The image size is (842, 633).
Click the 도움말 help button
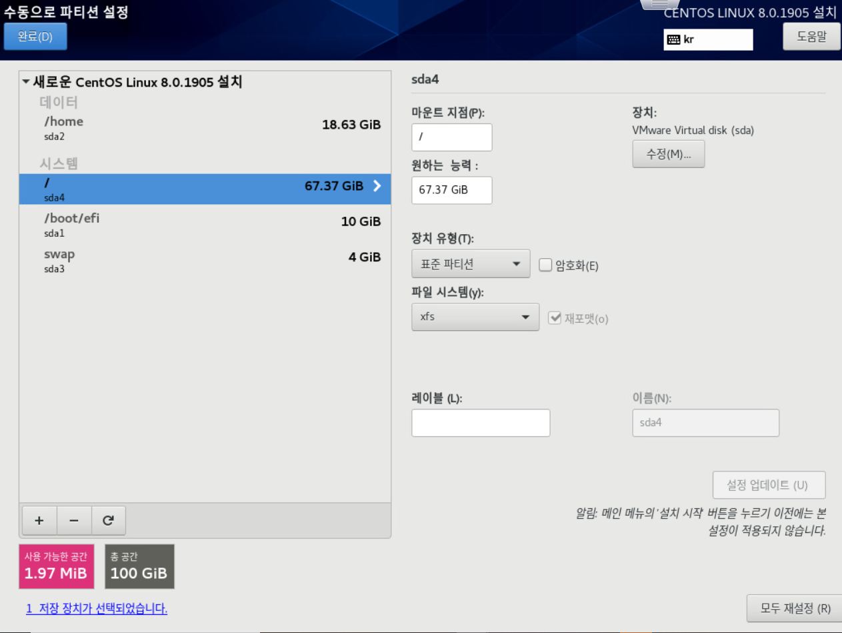pyautogui.click(x=811, y=37)
